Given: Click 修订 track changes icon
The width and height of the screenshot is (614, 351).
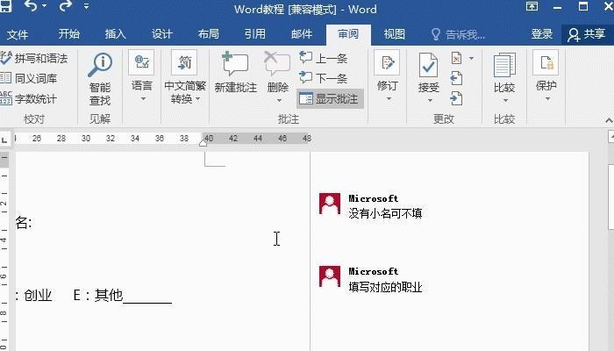Looking at the screenshot, I should [387, 62].
